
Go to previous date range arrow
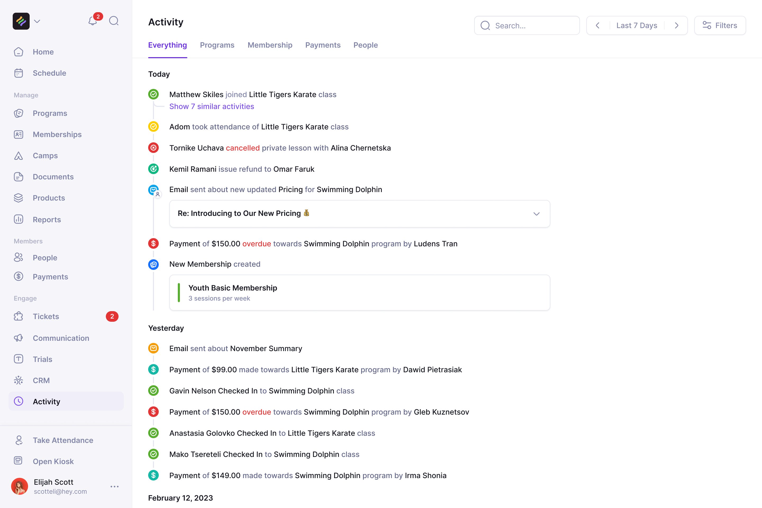598,26
